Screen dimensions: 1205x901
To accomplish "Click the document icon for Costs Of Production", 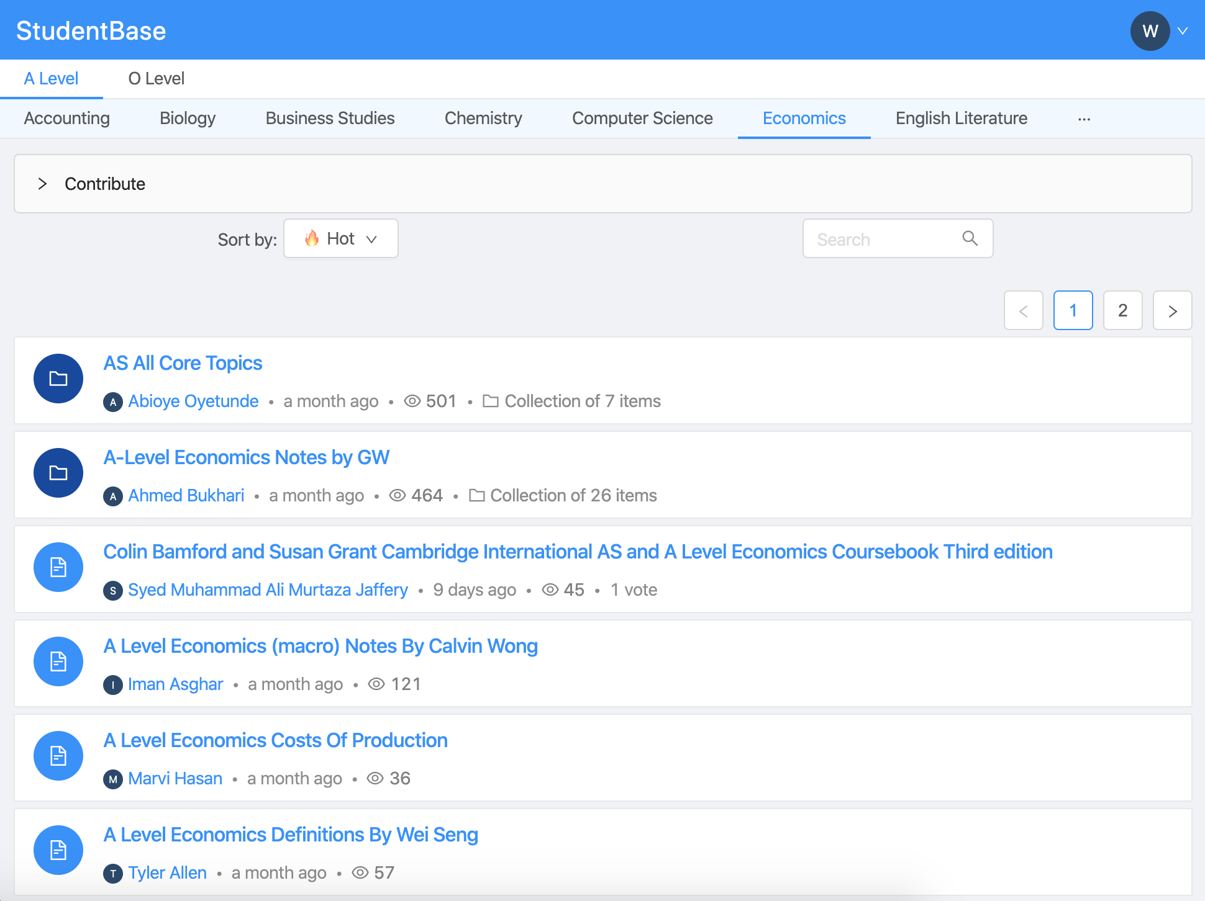I will 58,756.
